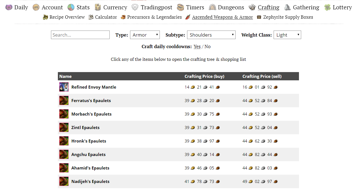The image size is (356, 189).
Task: Click the Gathering ore icon
Action: coord(287,7)
